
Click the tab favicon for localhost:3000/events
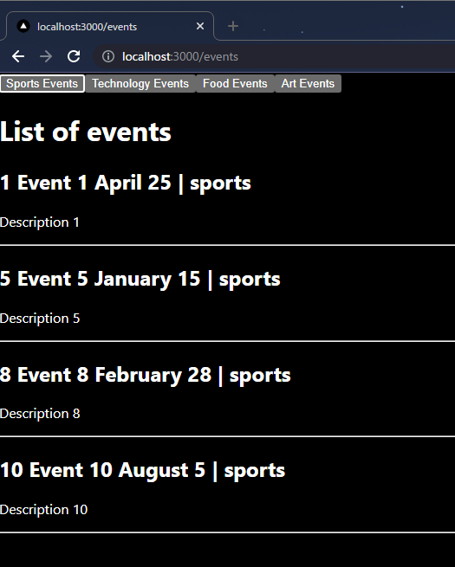(x=23, y=26)
